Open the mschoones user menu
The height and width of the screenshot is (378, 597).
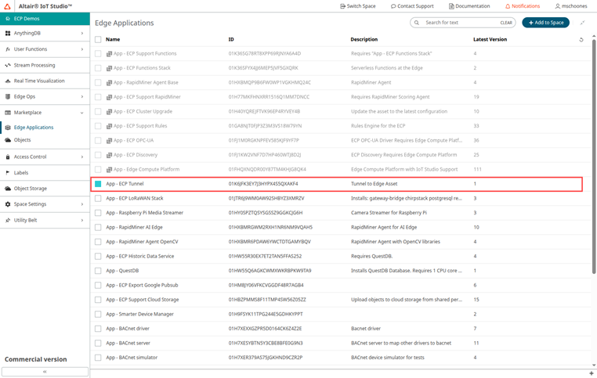[570, 6]
